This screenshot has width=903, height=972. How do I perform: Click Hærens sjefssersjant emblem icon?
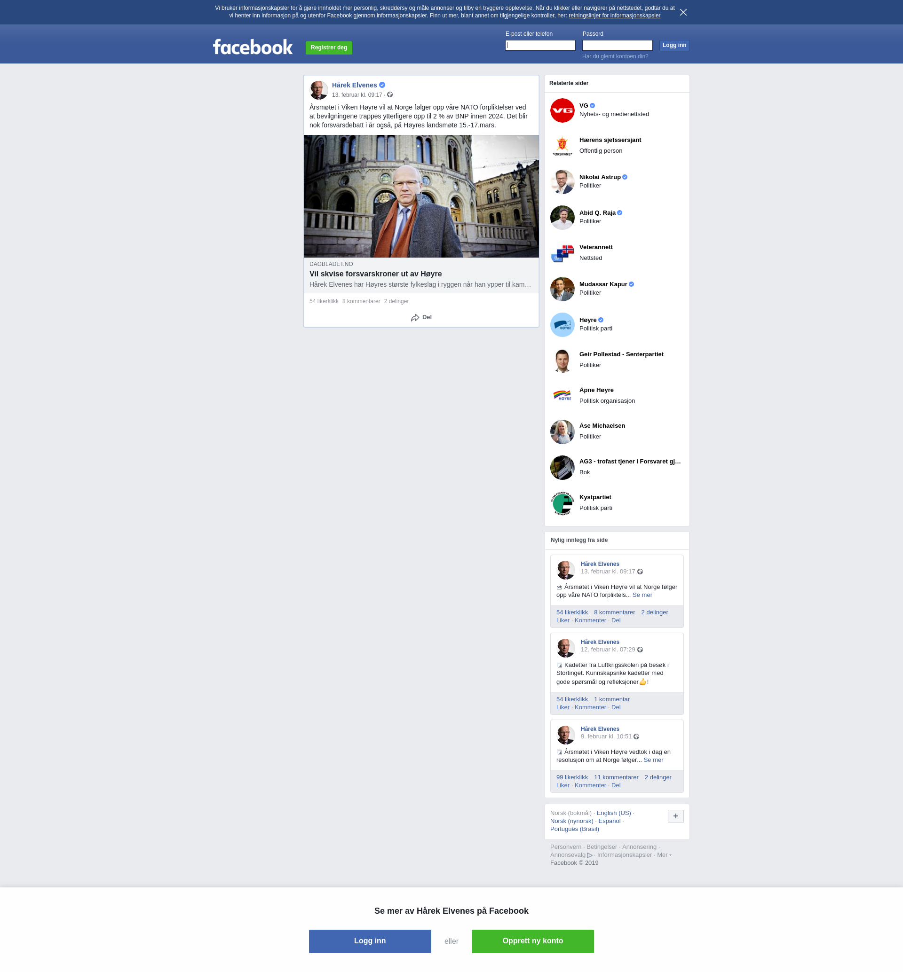562,146
